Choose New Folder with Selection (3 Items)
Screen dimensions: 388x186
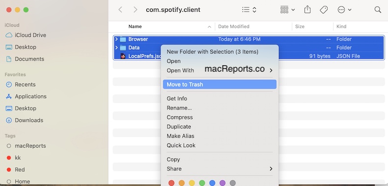tap(212, 52)
